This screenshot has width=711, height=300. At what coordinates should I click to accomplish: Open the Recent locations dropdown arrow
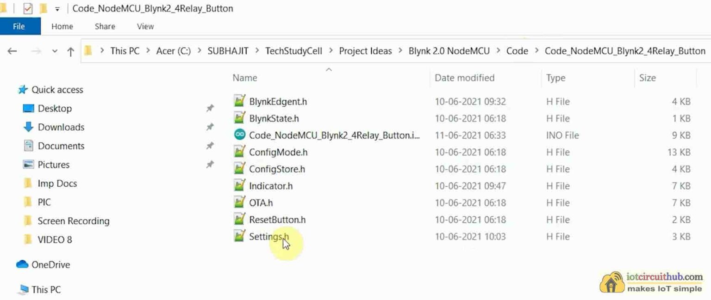tap(55, 51)
